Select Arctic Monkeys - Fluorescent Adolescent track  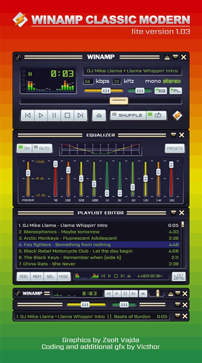[99, 238]
